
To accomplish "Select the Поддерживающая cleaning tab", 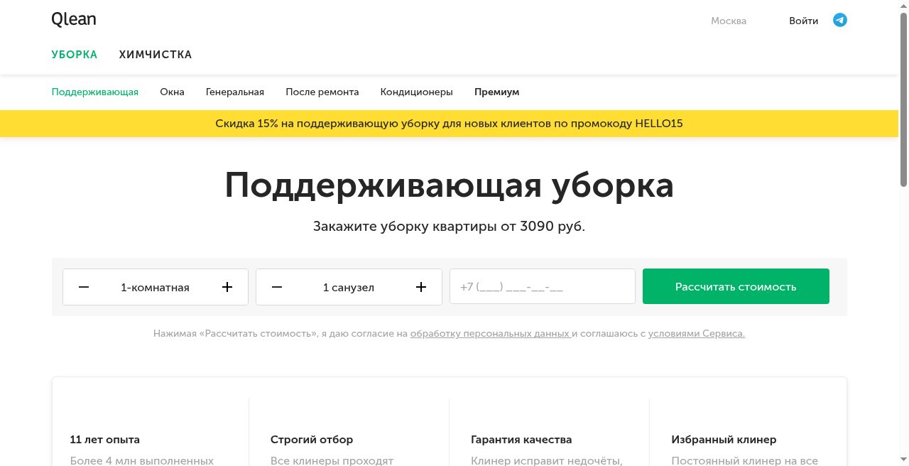I will pos(95,92).
